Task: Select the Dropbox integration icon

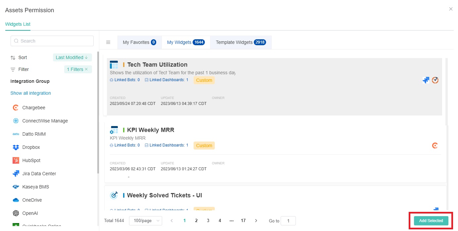Action: 16,147
